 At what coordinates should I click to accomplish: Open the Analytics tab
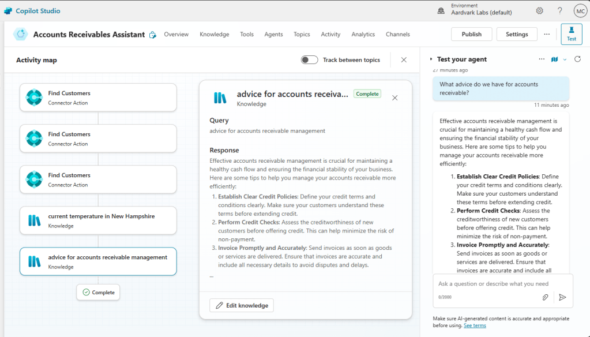(363, 35)
